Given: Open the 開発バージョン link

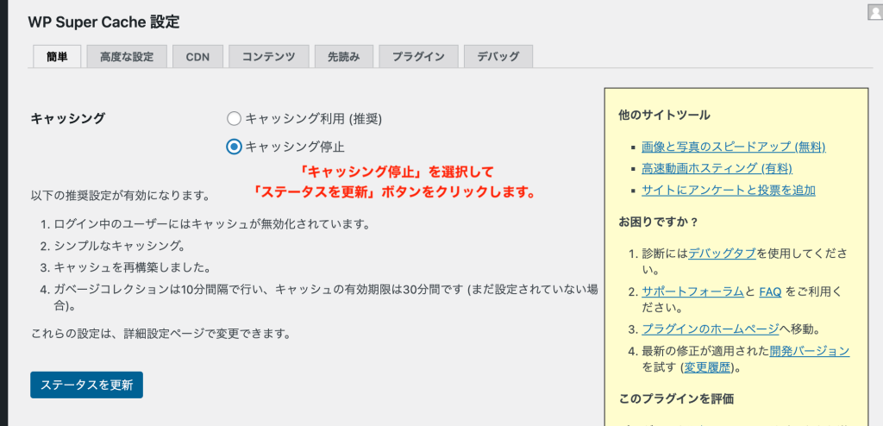Looking at the screenshot, I should [x=809, y=350].
